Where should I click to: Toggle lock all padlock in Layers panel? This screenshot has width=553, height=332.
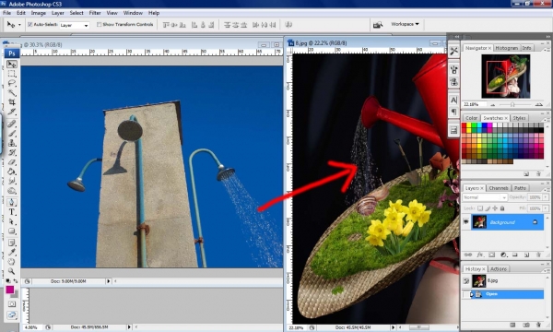click(x=502, y=208)
